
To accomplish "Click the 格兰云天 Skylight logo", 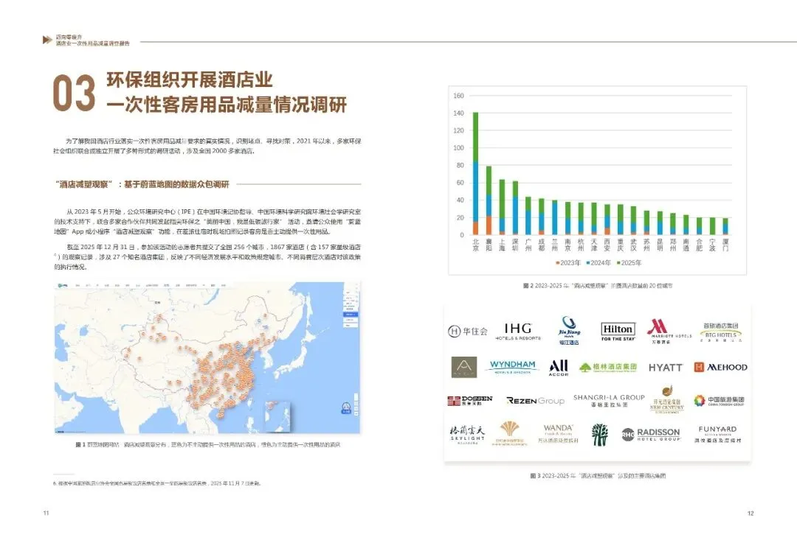I will tap(467, 435).
